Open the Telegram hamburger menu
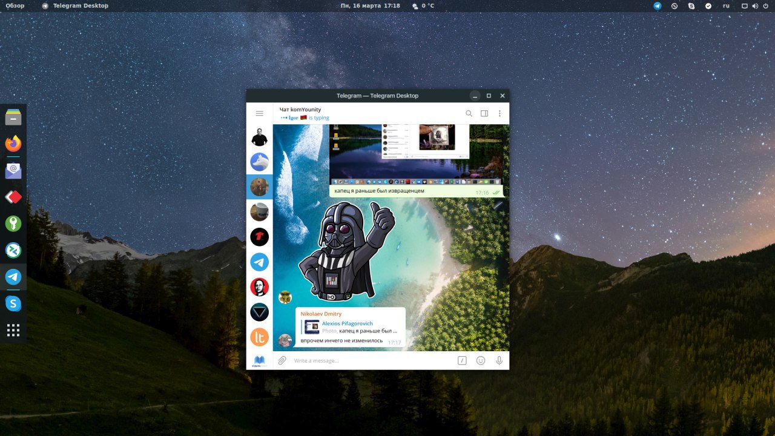Image resolution: width=775 pixels, height=436 pixels. point(260,113)
